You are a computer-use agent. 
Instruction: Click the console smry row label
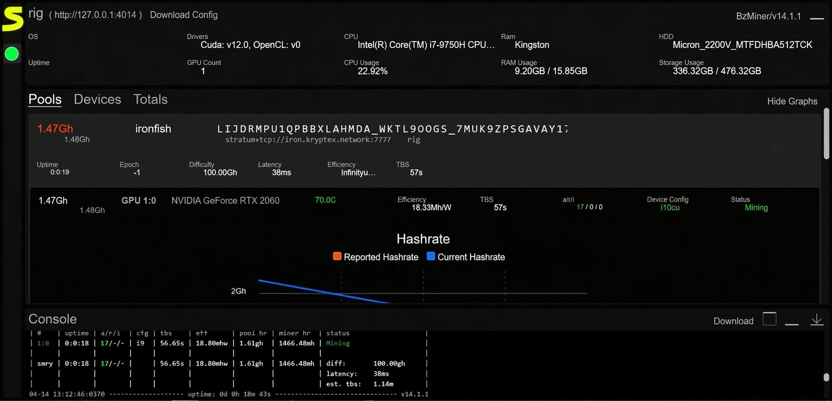[45, 364]
